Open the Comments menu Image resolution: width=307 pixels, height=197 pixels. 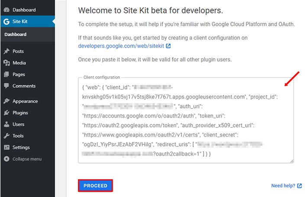click(28, 86)
